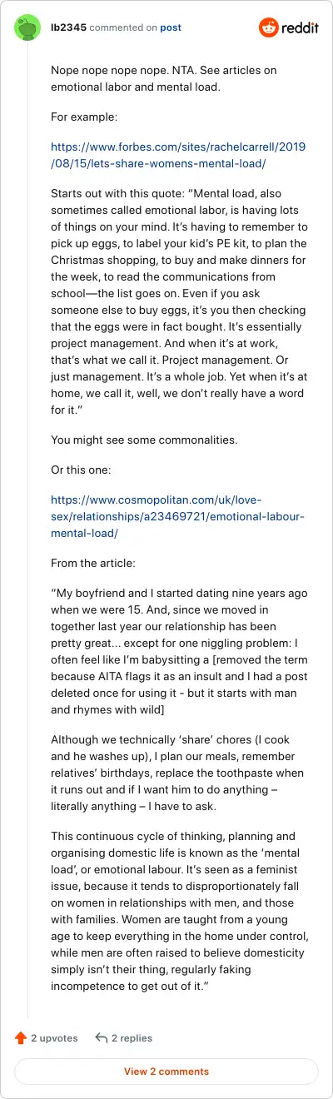Open the lb2345 user profile link
This screenshot has height=1099, width=333.
point(68,27)
